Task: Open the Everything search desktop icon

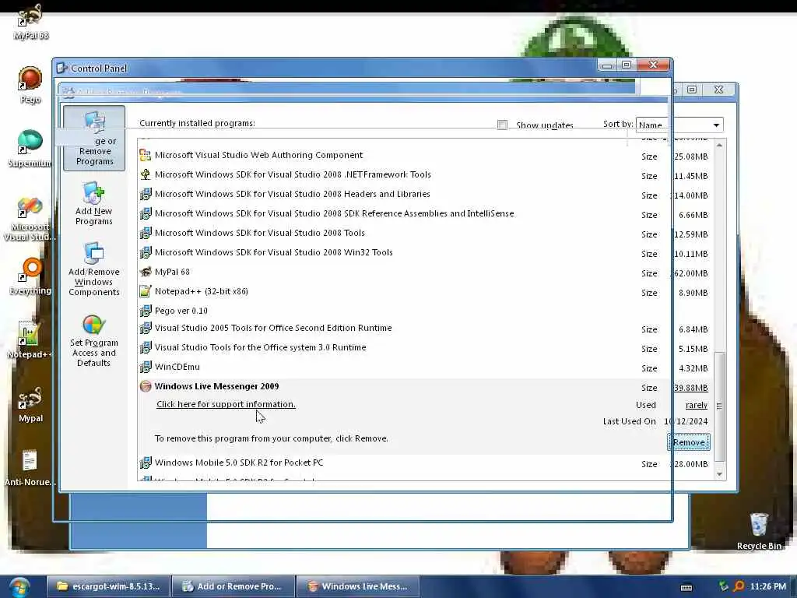Action: click(30, 276)
